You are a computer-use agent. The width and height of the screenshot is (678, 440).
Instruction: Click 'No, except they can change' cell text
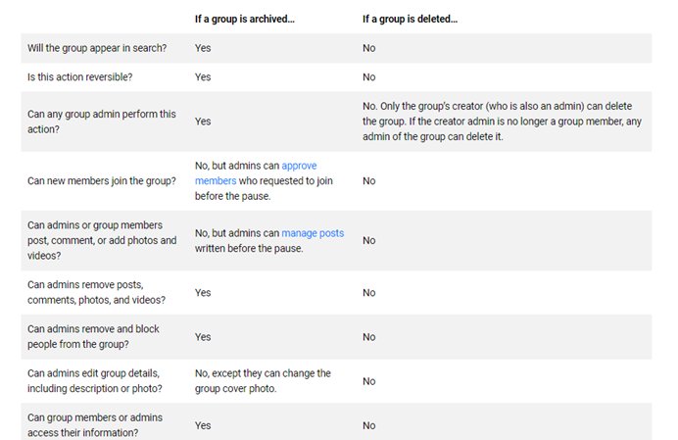(x=263, y=381)
